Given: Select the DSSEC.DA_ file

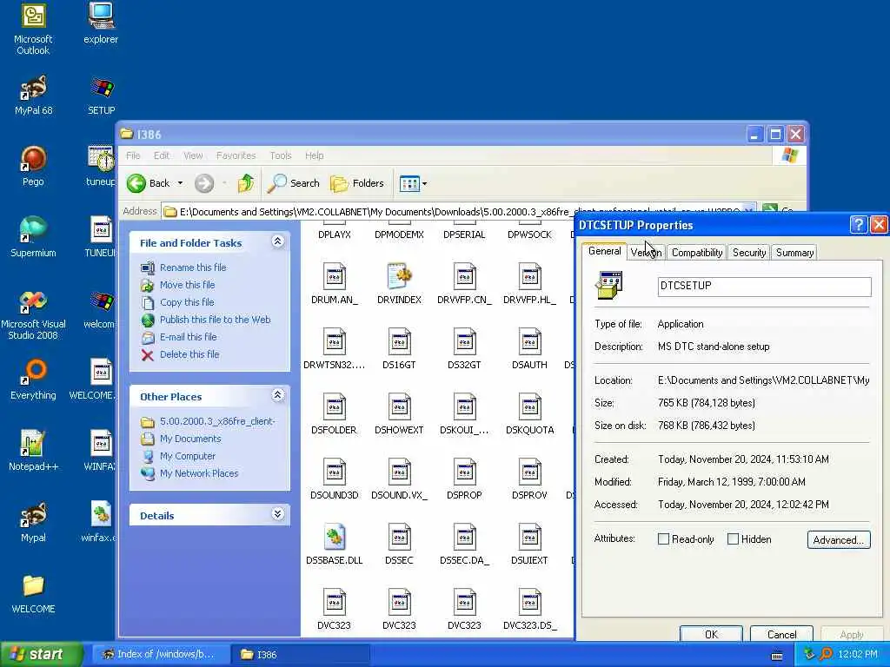Looking at the screenshot, I should pyautogui.click(x=464, y=545).
